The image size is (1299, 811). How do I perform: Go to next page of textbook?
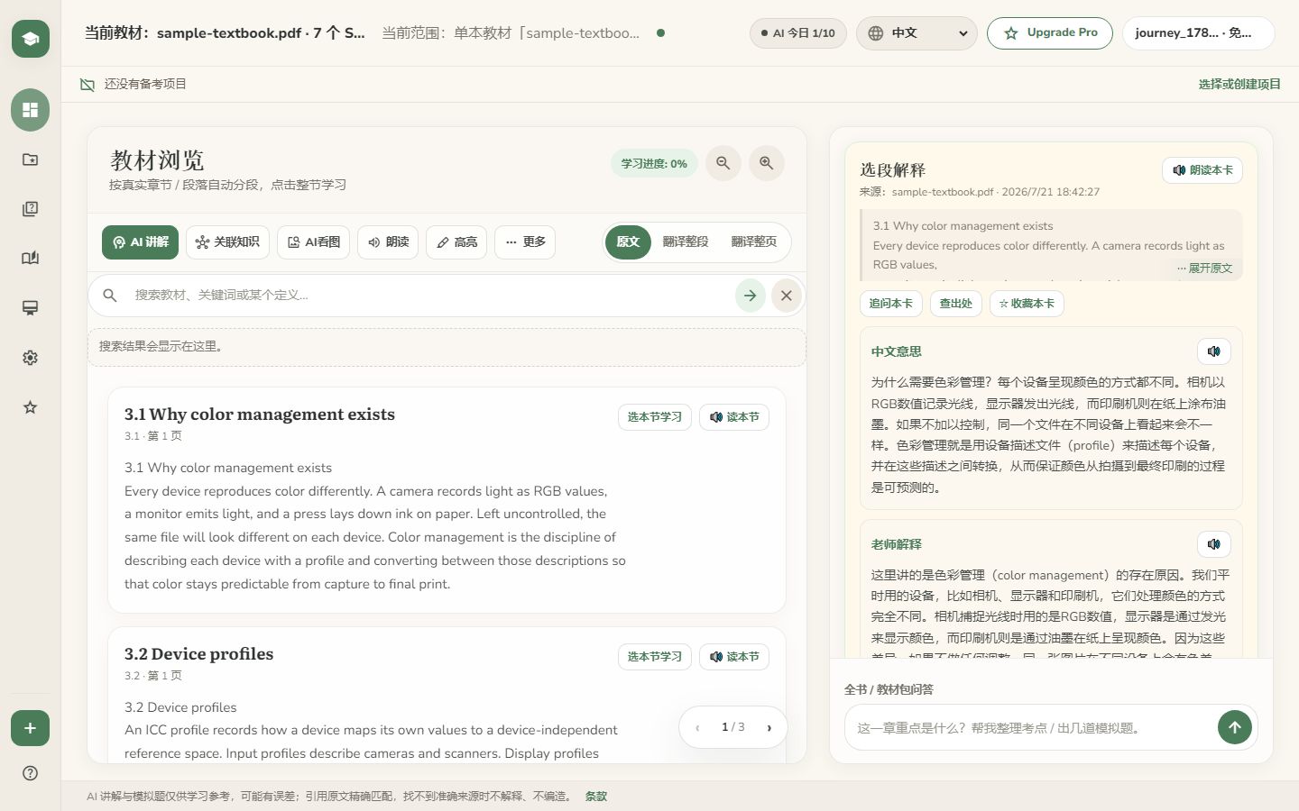(x=769, y=728)
